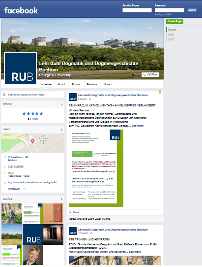Screen dimensions: 202x267
Task: Click the Log In button
Action: tap(192, 10)
